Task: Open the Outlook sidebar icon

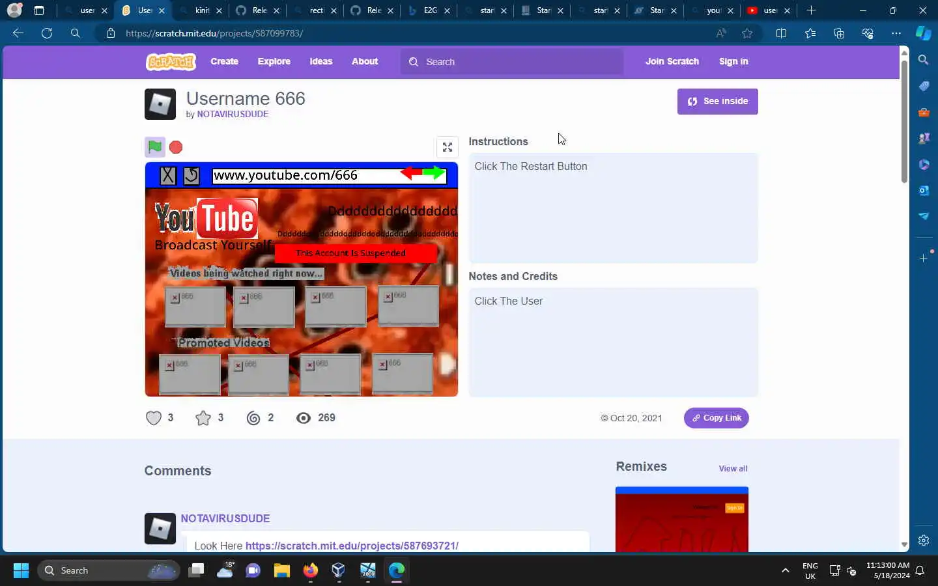Action: click(924, 190)
